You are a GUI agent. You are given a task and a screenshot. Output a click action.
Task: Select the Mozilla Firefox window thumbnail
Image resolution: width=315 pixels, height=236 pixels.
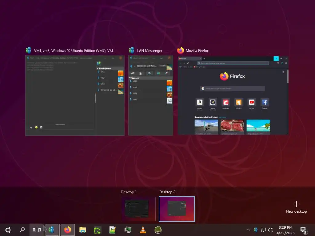pos(233,96)
